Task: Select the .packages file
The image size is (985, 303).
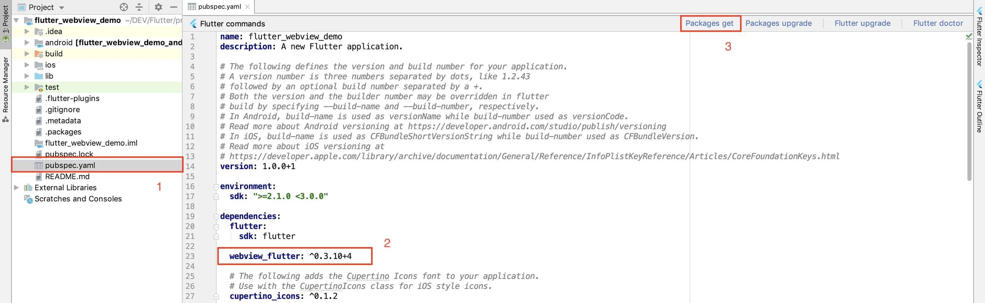Action: click(63, 132)
